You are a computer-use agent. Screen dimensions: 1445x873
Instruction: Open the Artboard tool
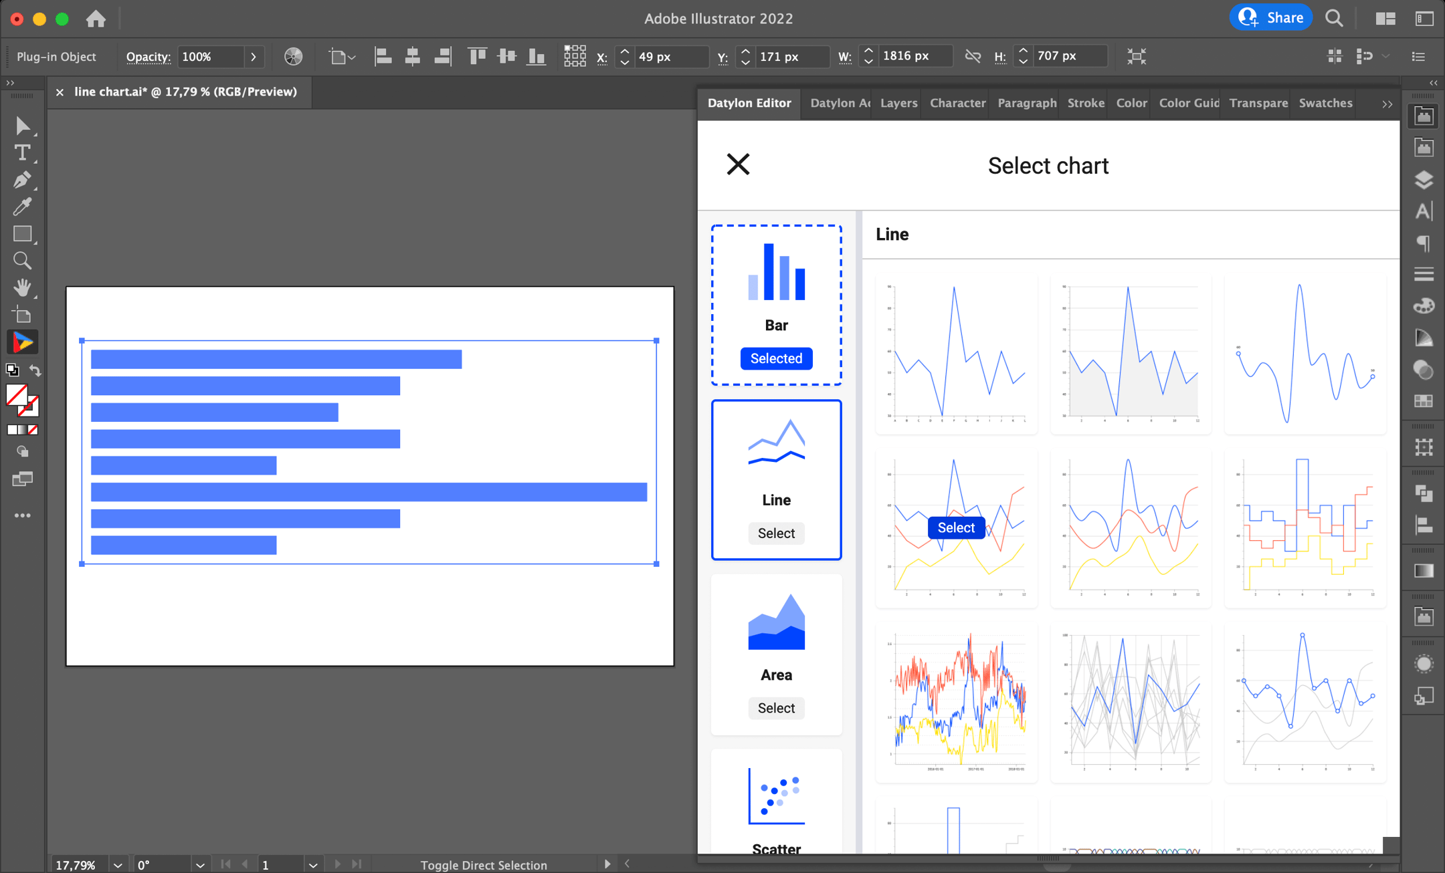pyautogui.click(x=22, y=314)
